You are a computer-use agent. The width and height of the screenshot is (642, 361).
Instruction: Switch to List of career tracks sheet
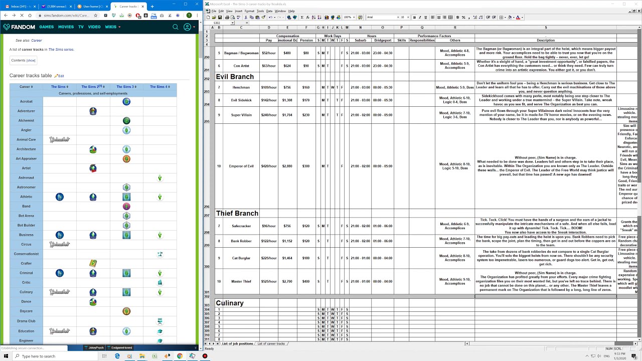tap(271, 343)
